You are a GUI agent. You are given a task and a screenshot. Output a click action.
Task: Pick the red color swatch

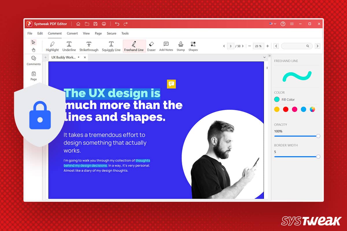tap(286, 109)
